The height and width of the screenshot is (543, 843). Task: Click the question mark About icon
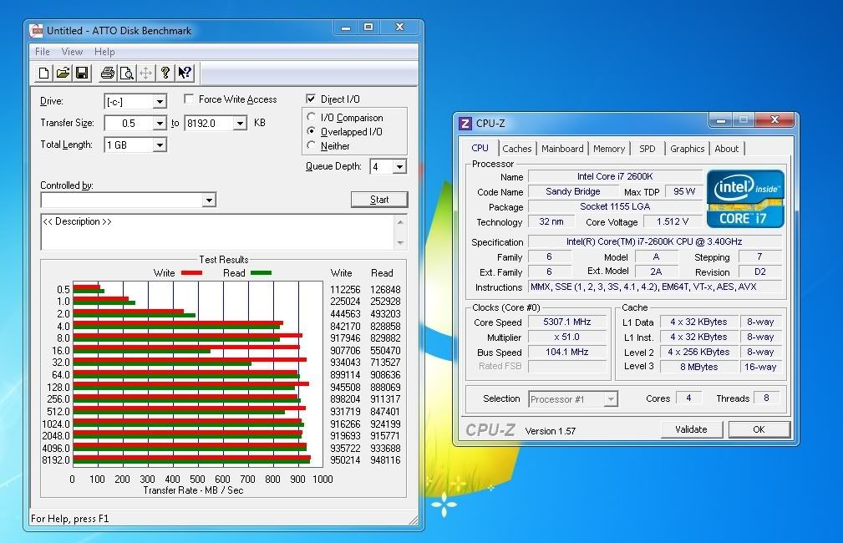165,74
